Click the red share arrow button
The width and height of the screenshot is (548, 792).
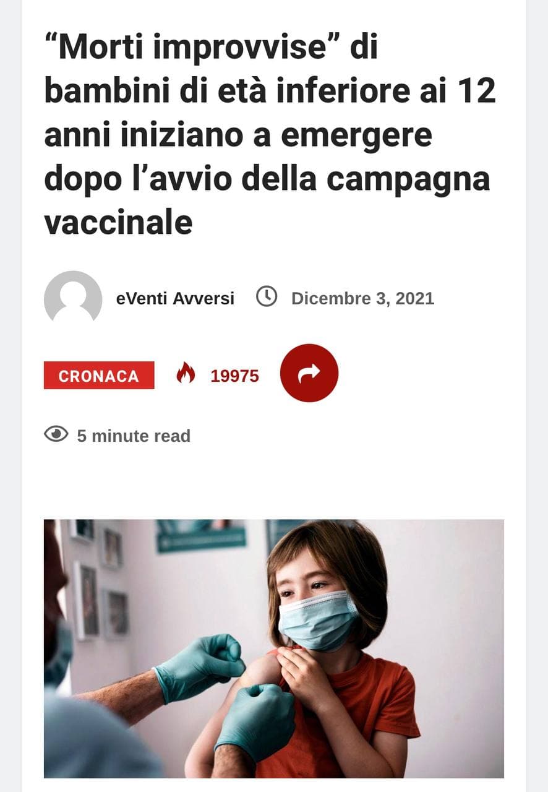click(x=309, y=373)
